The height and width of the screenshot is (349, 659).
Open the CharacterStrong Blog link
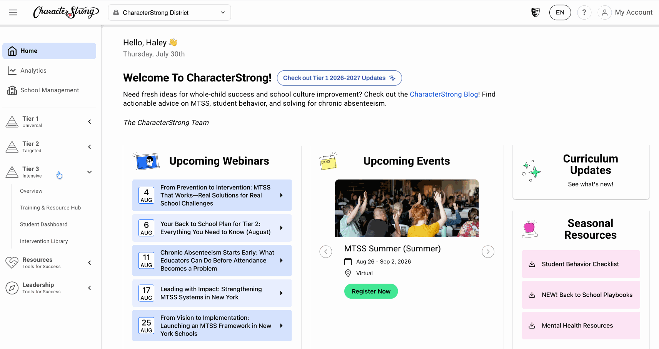[x=444, y=95]
